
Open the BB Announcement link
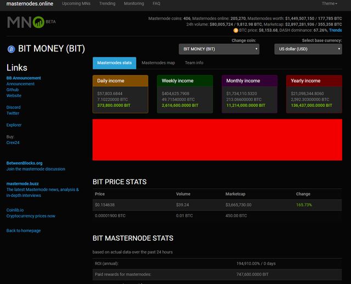click(x=24, y=78)
